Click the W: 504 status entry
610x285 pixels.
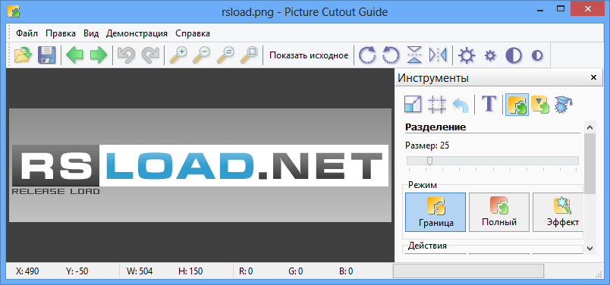coord(140,271)
